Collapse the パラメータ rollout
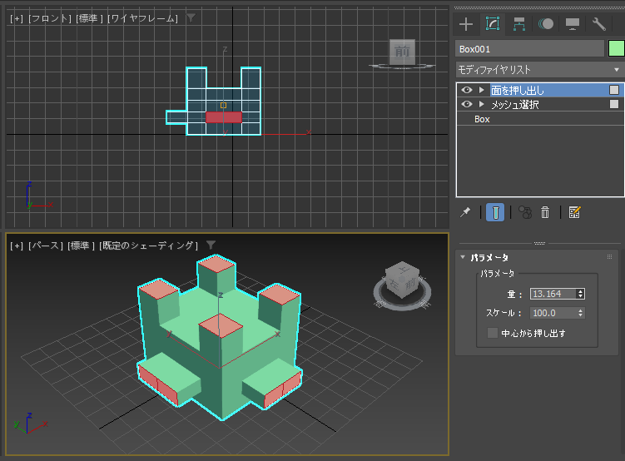This screenshot has width=625, height=461. coord(463,257)
